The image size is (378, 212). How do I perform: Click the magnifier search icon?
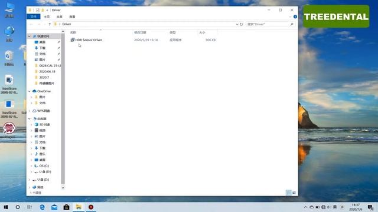click(292, 24)
